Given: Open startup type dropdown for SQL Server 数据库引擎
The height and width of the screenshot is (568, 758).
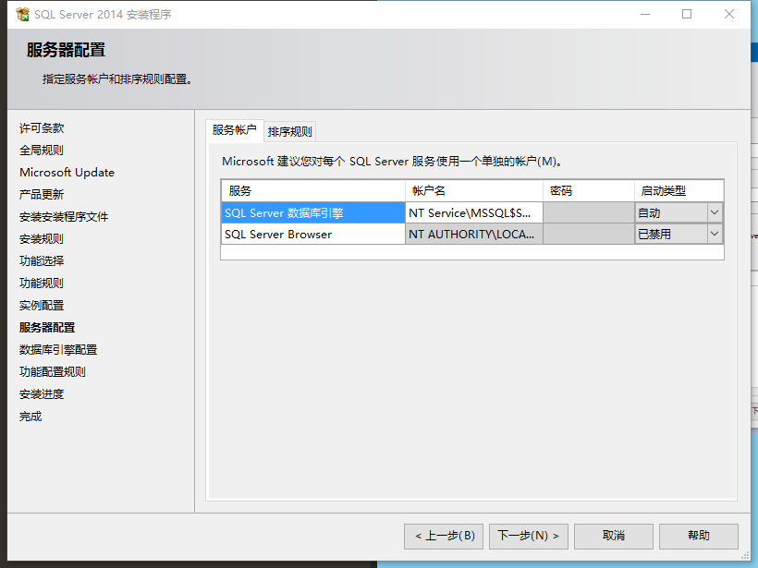Looking at the screenshot, I should click(714, 212).
